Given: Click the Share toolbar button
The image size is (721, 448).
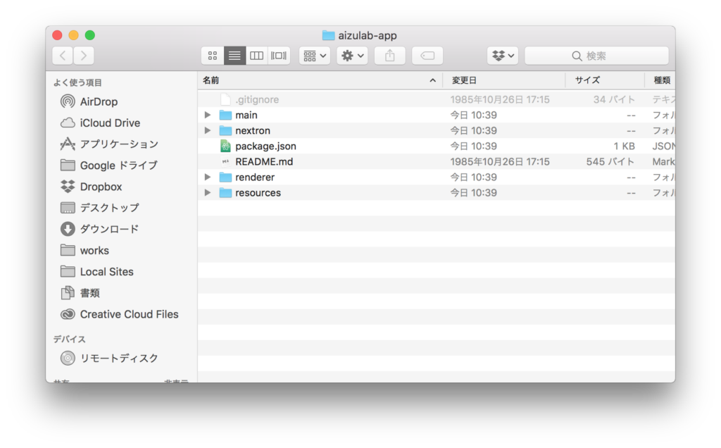Looking at the screenshot, I should [389, 56].
